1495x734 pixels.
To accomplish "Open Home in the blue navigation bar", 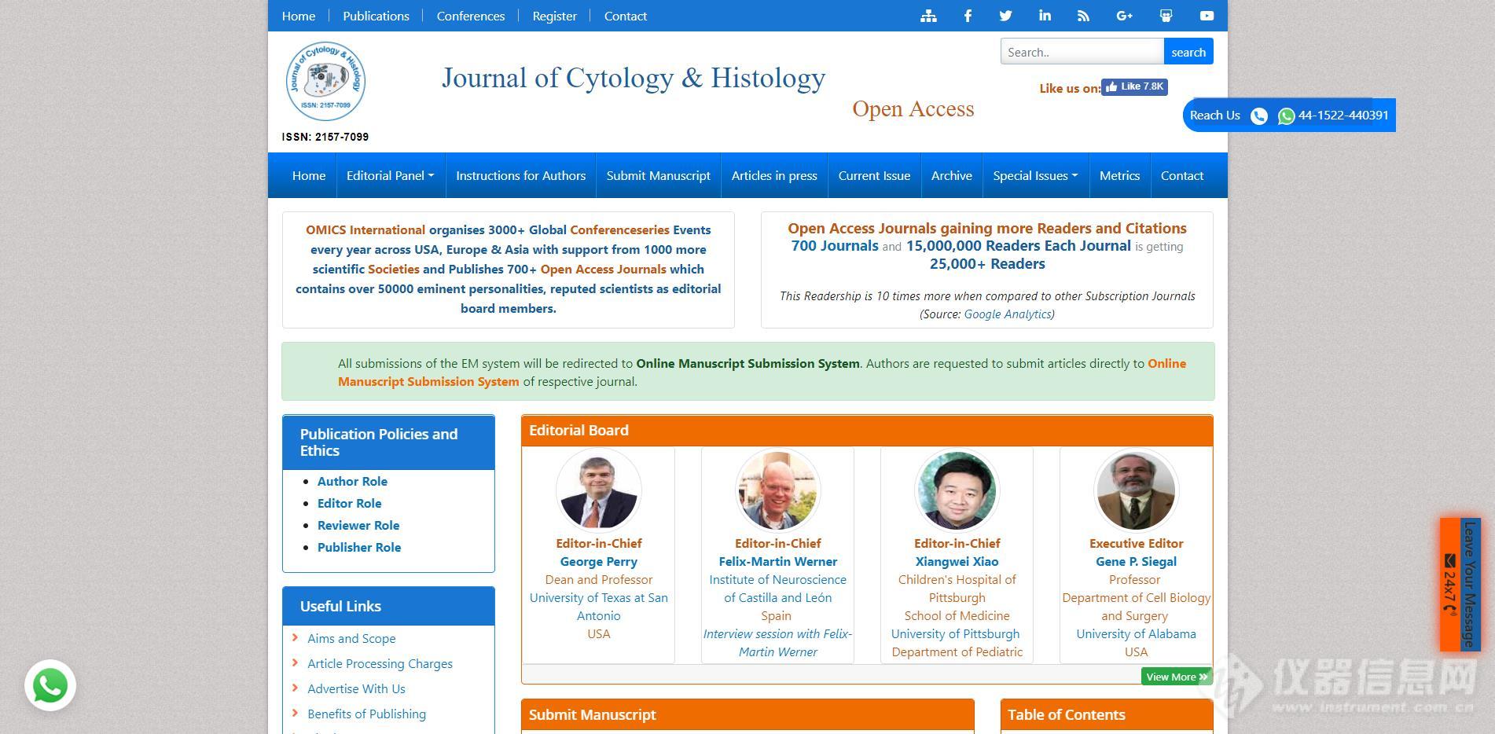I will pos(309,175).
